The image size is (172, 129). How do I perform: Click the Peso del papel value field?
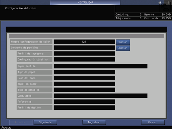click(84, 78)
